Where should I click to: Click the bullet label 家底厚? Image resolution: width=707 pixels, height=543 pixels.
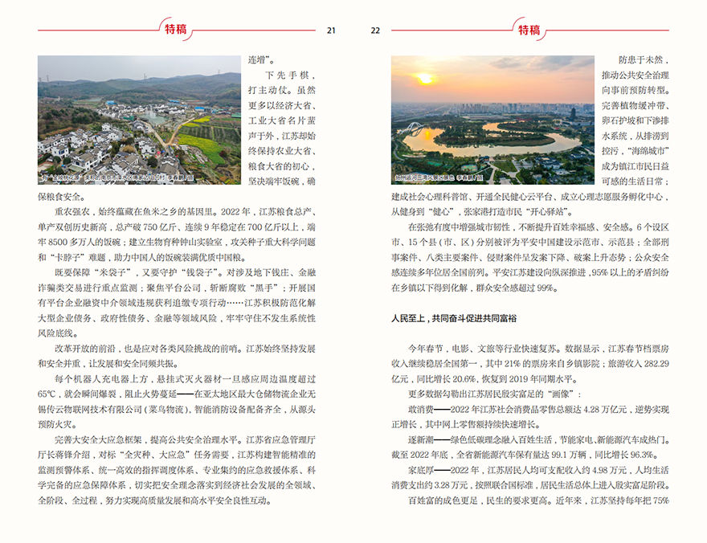click(421, 470)
